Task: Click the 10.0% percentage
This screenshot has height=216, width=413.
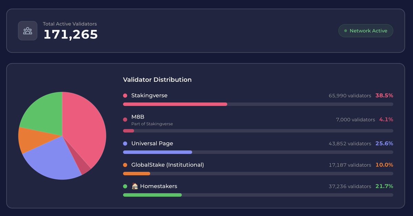Action: pyautogui.click(x=384, y=165)
